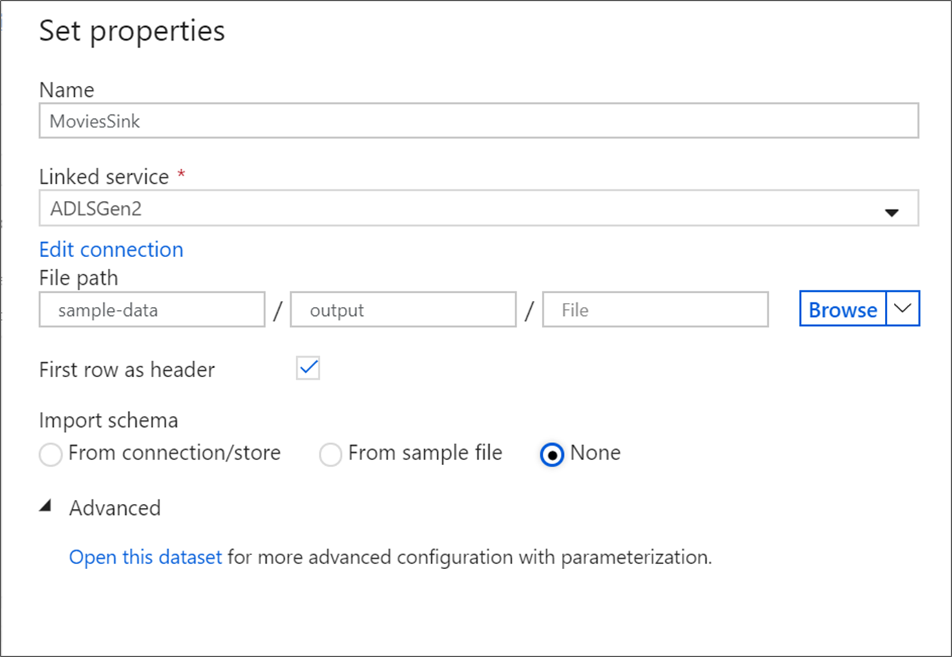
Task: Click the ADLSGen2 text in Linked service box
Action: click(x=96, y=209)
